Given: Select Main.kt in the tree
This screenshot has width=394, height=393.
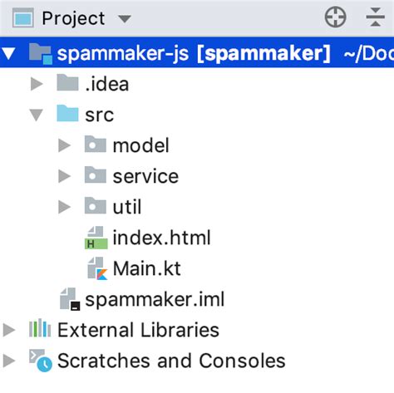Looking at the screenshot, I should 147,268.
